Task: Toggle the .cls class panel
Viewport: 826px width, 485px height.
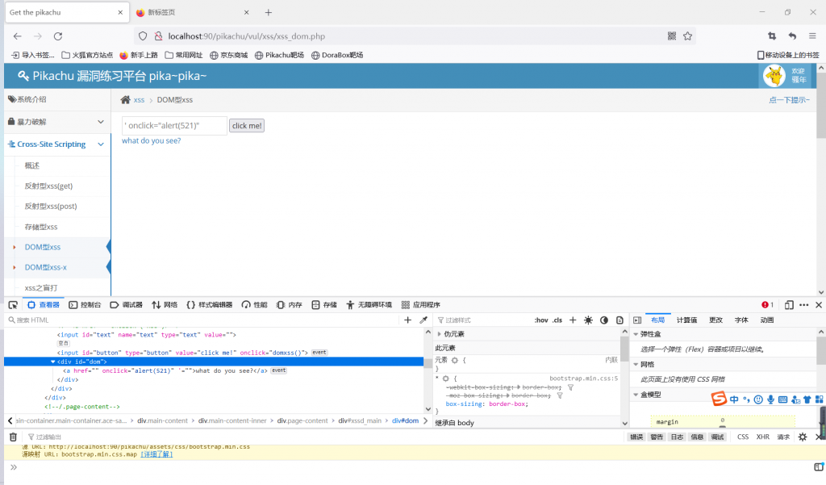Action: coord(557,320)
